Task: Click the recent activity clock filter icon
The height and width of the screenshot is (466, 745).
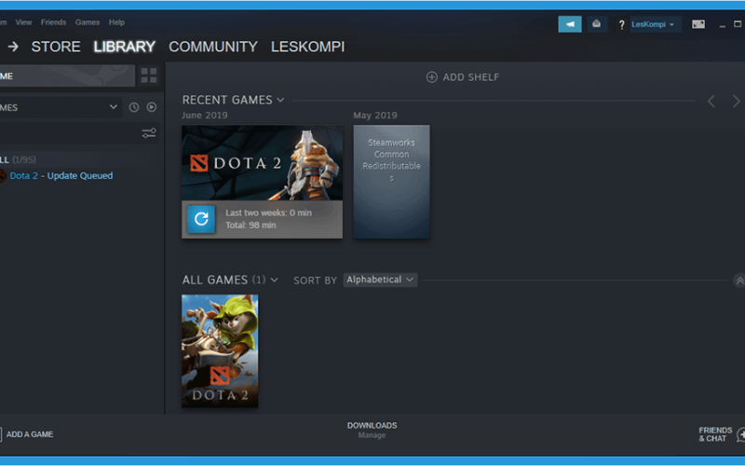Action: (x=134, y=107)
